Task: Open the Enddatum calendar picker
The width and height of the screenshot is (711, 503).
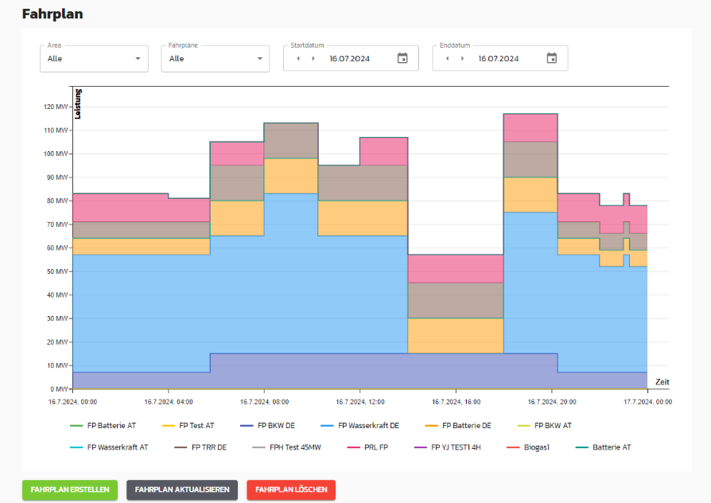Action: click(552, 58)
